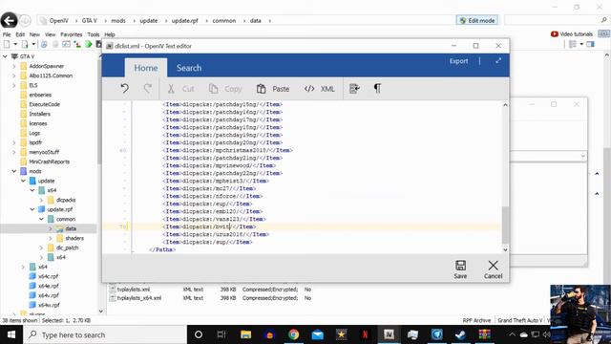Expand the text editor to fullscreen
611x344 pixels.
click(498, 61)
